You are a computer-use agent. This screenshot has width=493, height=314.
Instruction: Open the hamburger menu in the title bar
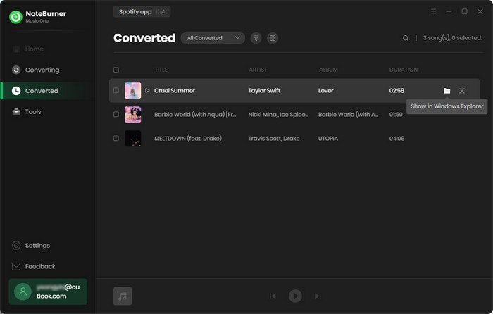(433, 12)
